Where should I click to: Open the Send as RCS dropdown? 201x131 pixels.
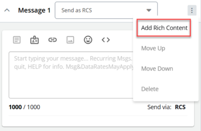tap(106, 10)
